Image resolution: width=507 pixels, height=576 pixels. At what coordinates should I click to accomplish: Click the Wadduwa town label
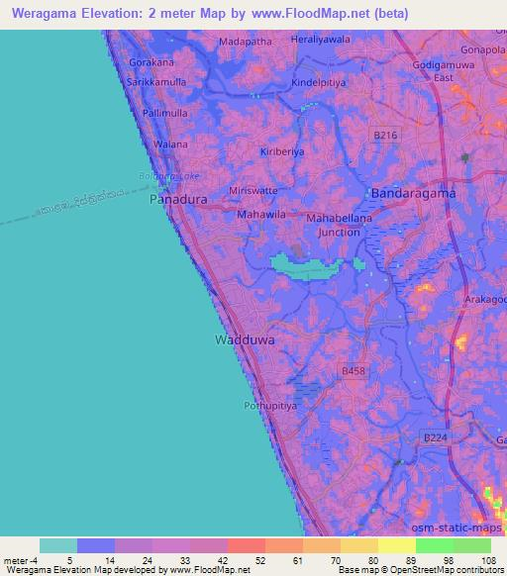(x=245, y=339)
